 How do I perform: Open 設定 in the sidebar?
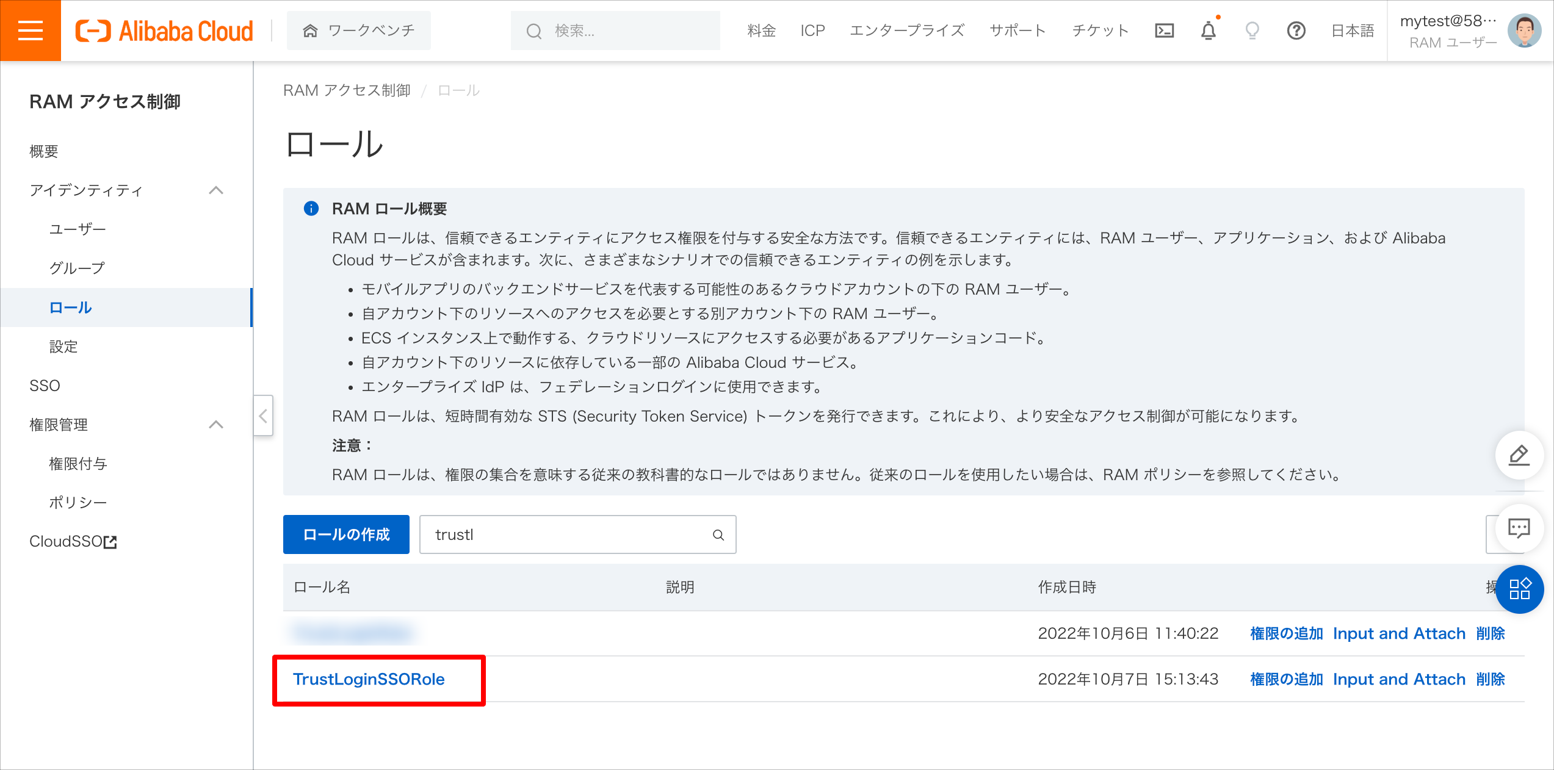63,347
